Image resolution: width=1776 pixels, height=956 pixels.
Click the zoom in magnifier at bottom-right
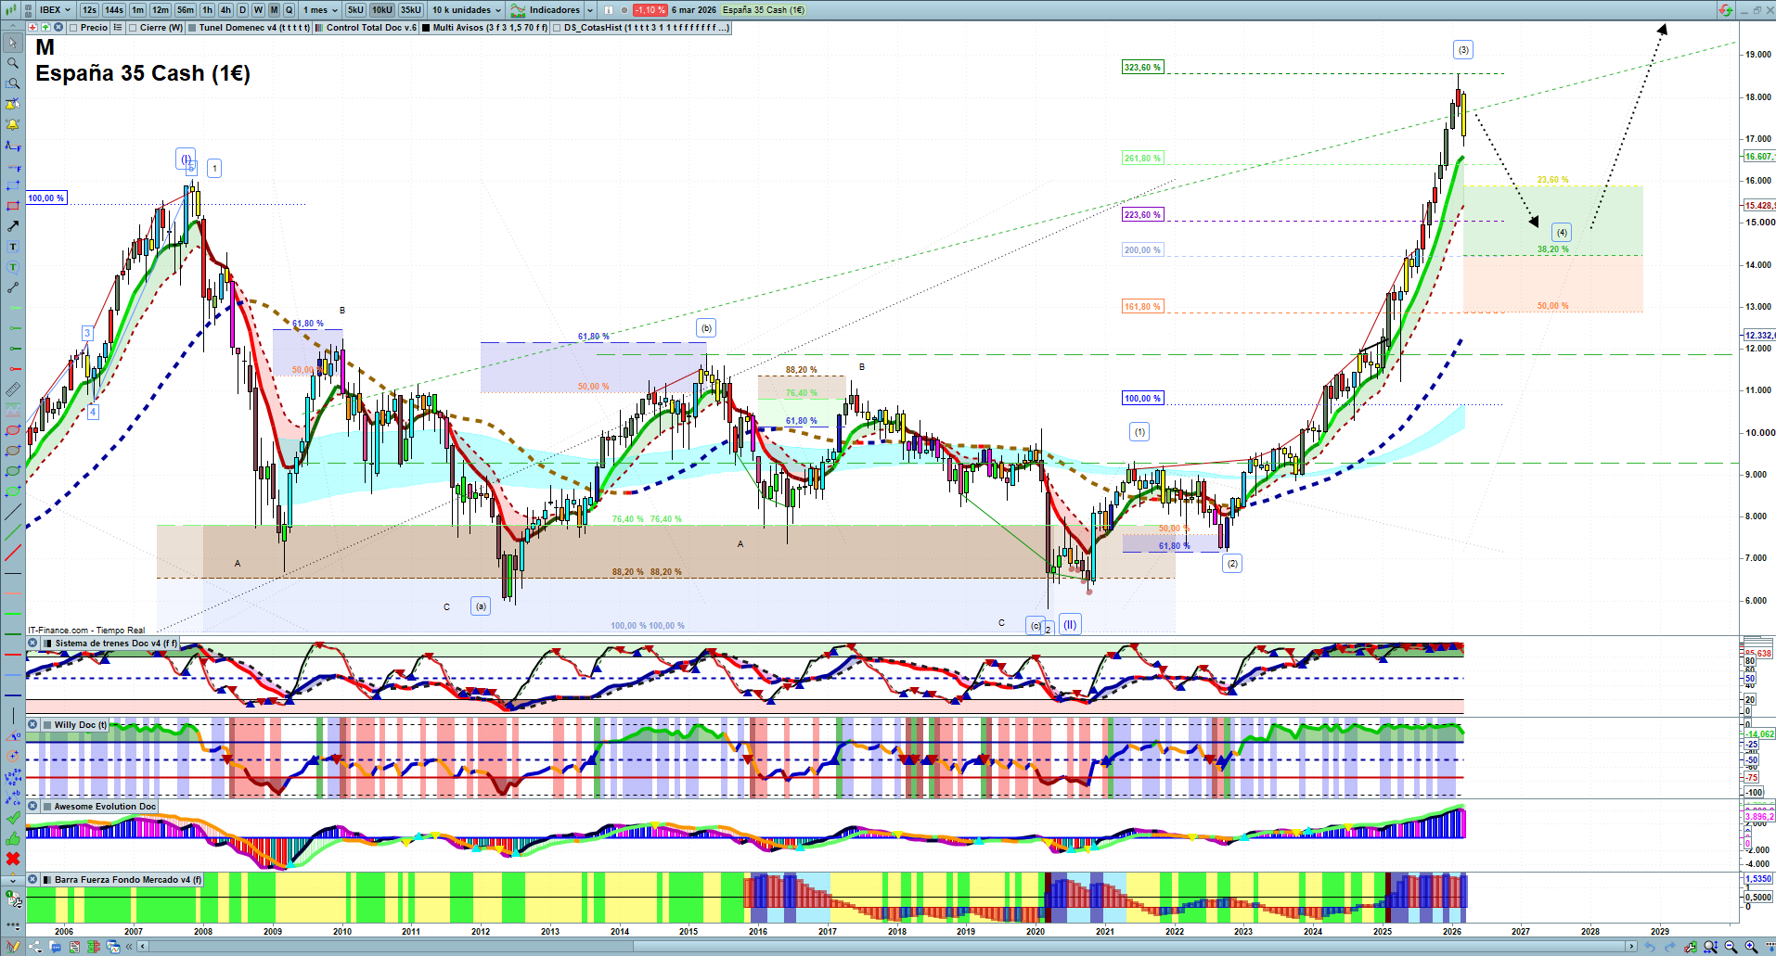1751,947
